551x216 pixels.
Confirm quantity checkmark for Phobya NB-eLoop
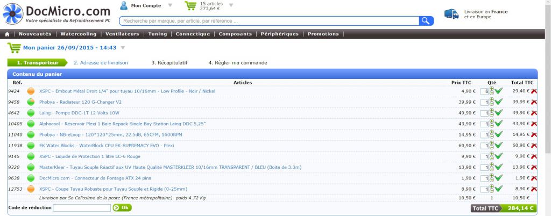click(499, 135)
